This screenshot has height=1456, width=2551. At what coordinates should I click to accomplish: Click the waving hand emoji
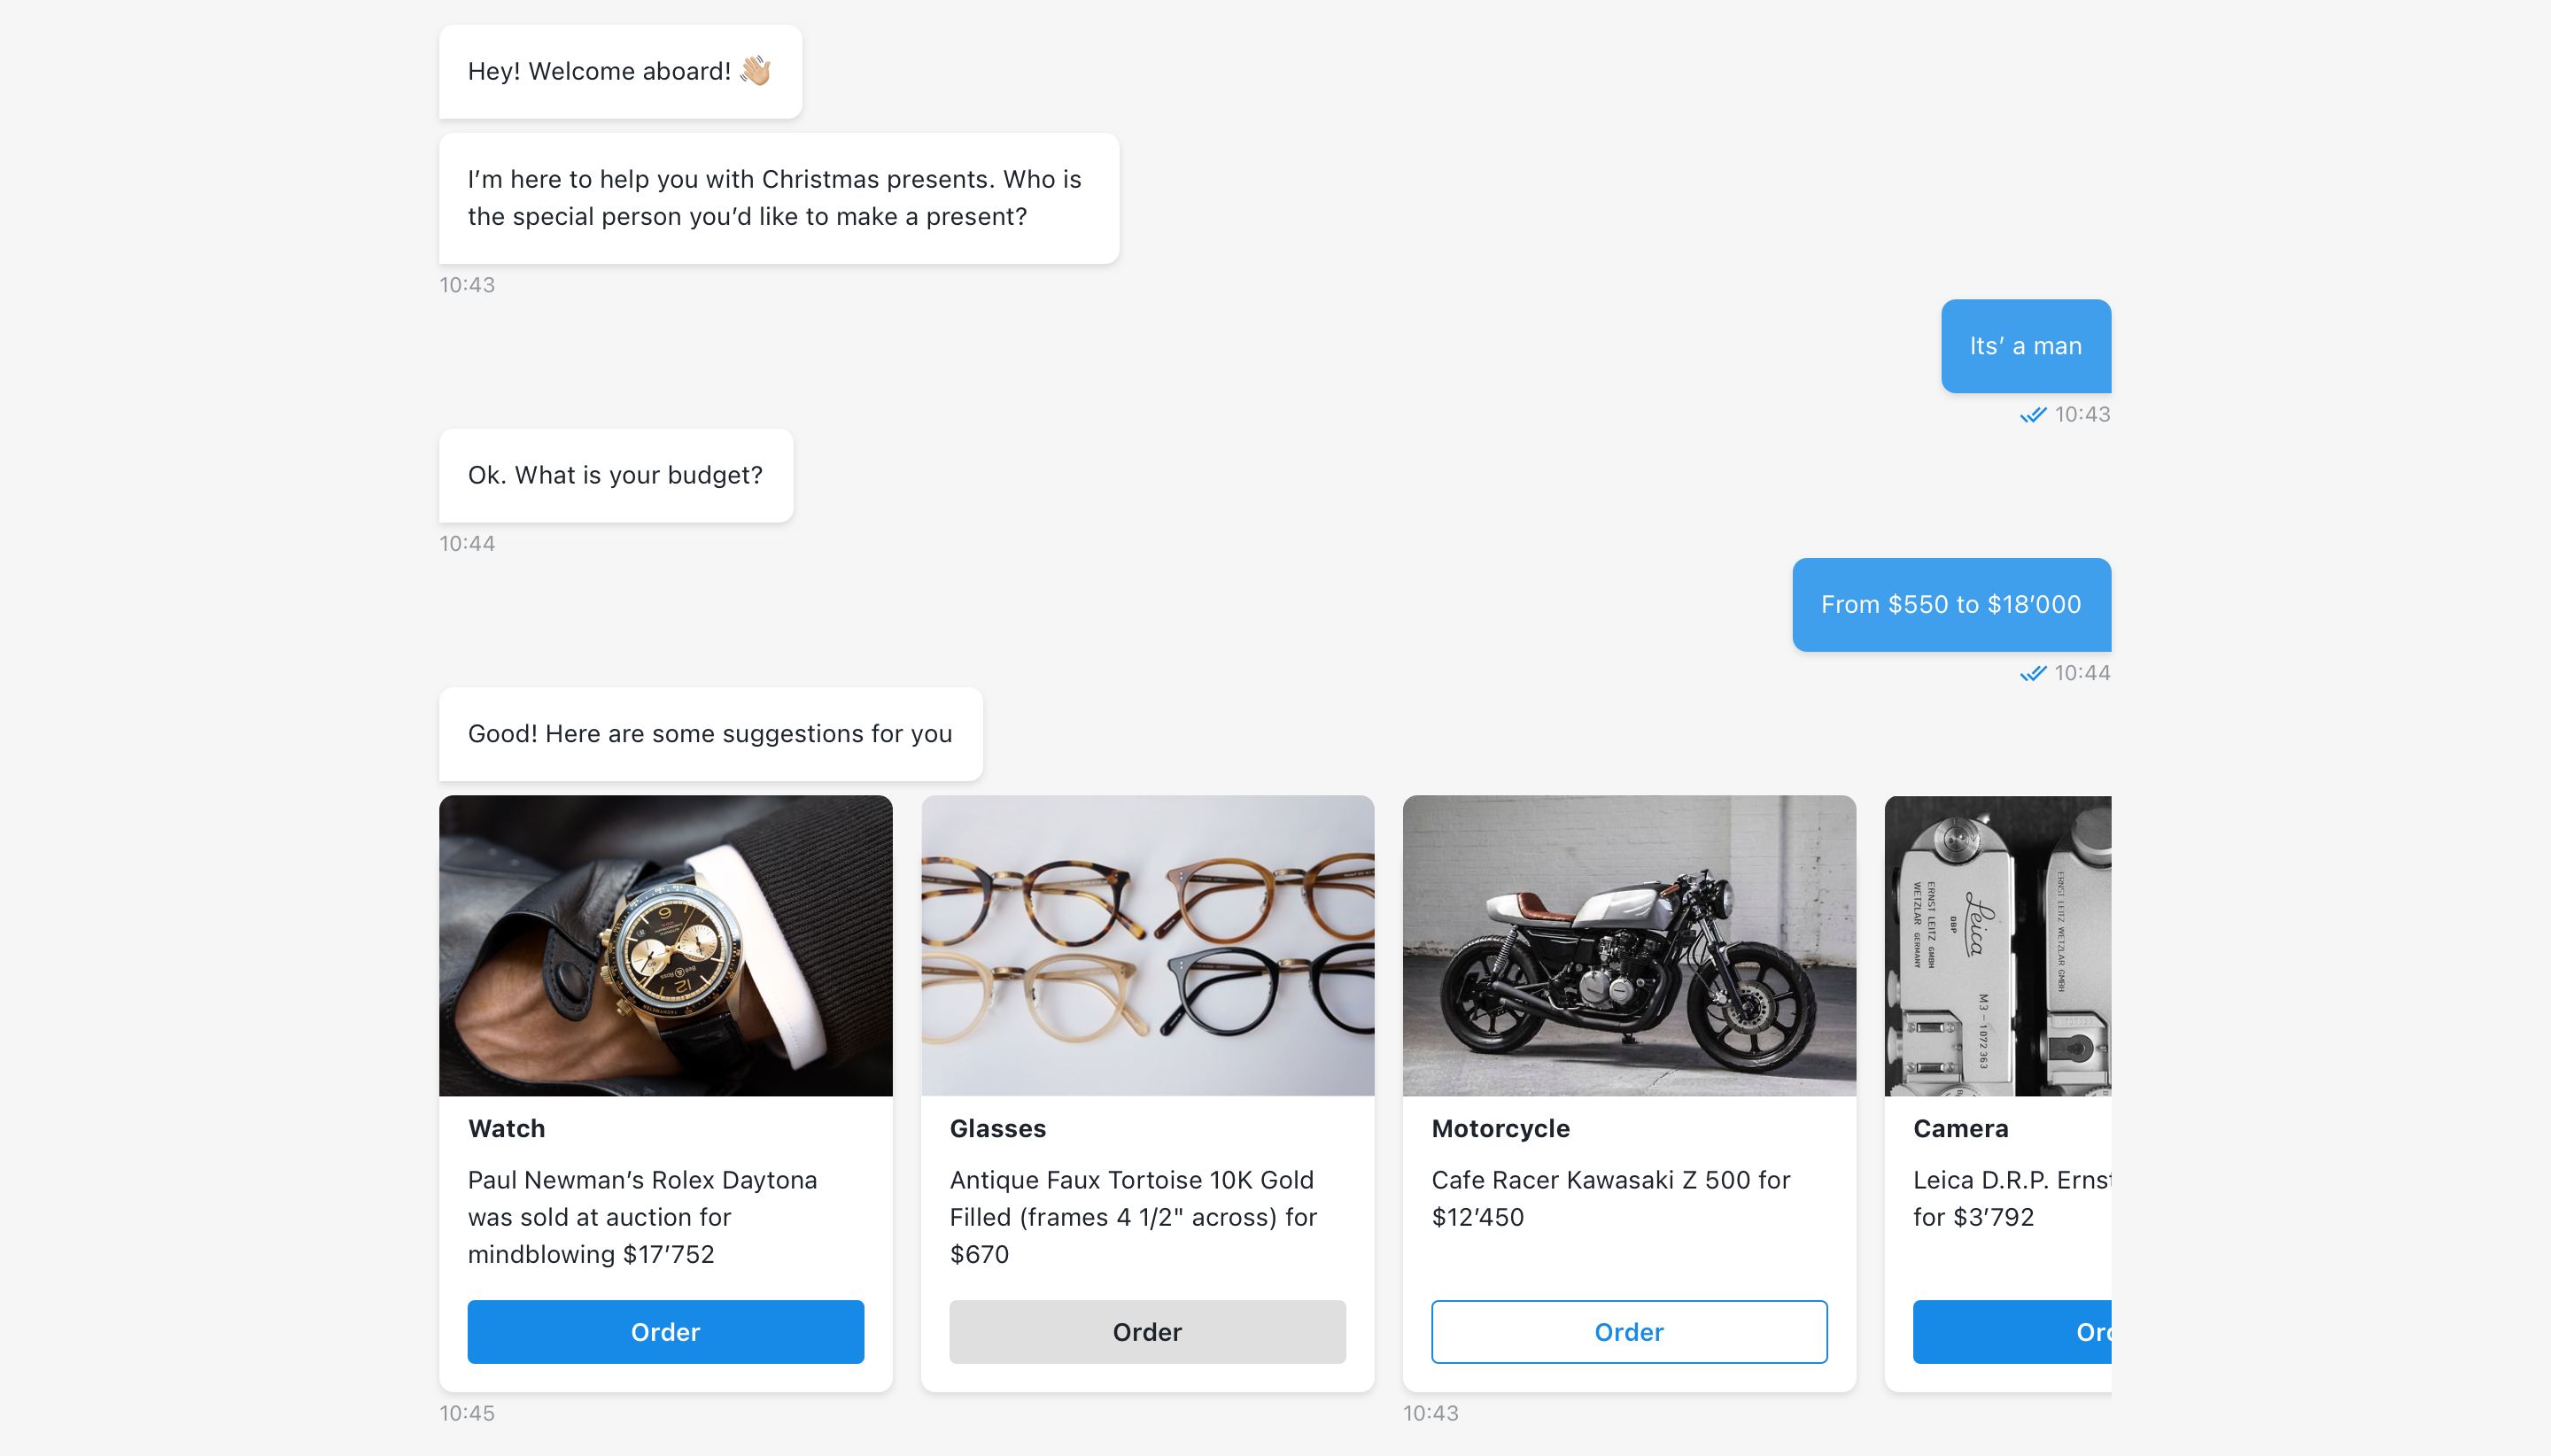[x=756, y=71]
